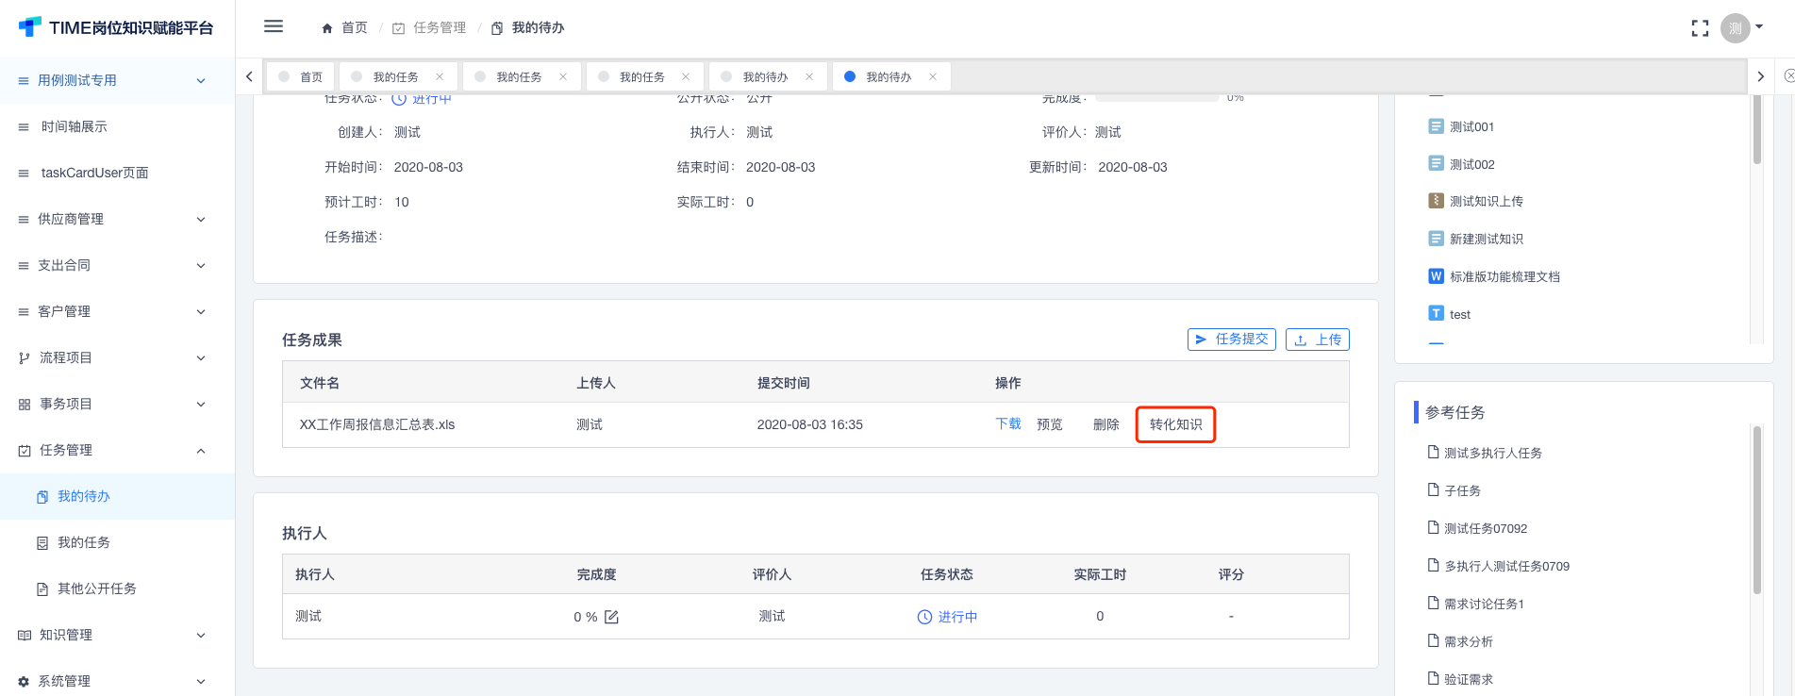
Task: Click the 下载 link for the xls file
Action: coord(1007,424)
